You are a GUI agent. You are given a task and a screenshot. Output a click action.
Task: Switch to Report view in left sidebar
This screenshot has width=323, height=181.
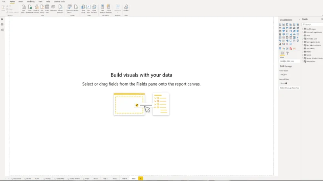pos(2,19)
